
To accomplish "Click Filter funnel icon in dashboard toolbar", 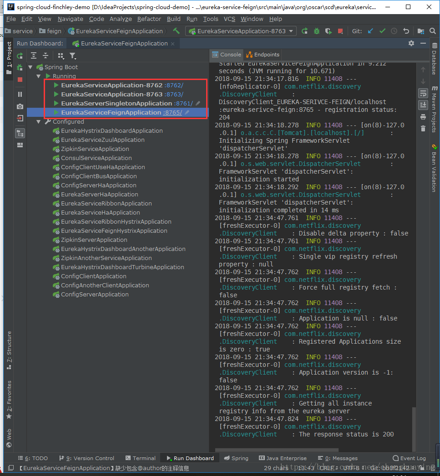I will pos(73,55).
